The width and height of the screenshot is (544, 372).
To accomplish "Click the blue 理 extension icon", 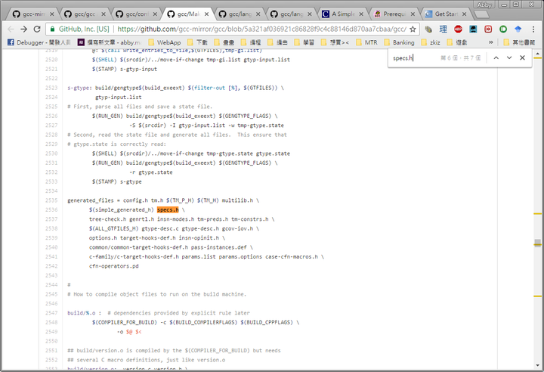I will [x=443, y=29].
